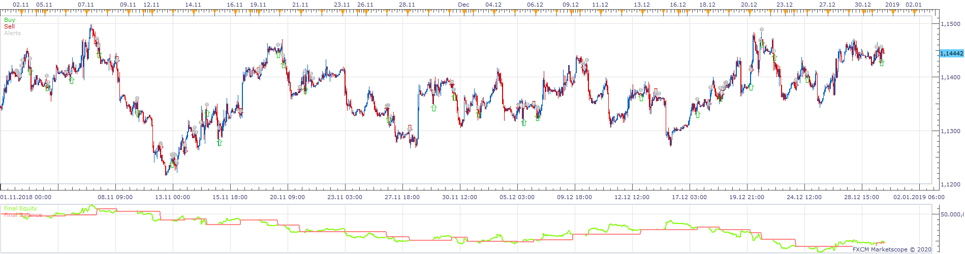The width and height of the screenshot is (965, 254).
Task: Click the 30.11 12:00 time label
Action: click(x=460, y=197)
